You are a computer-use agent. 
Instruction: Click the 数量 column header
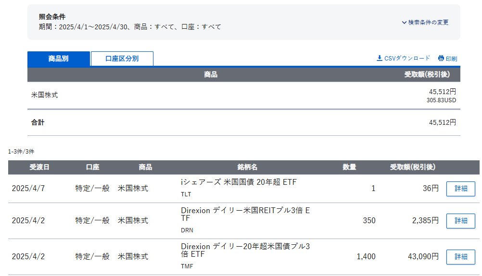349,167
